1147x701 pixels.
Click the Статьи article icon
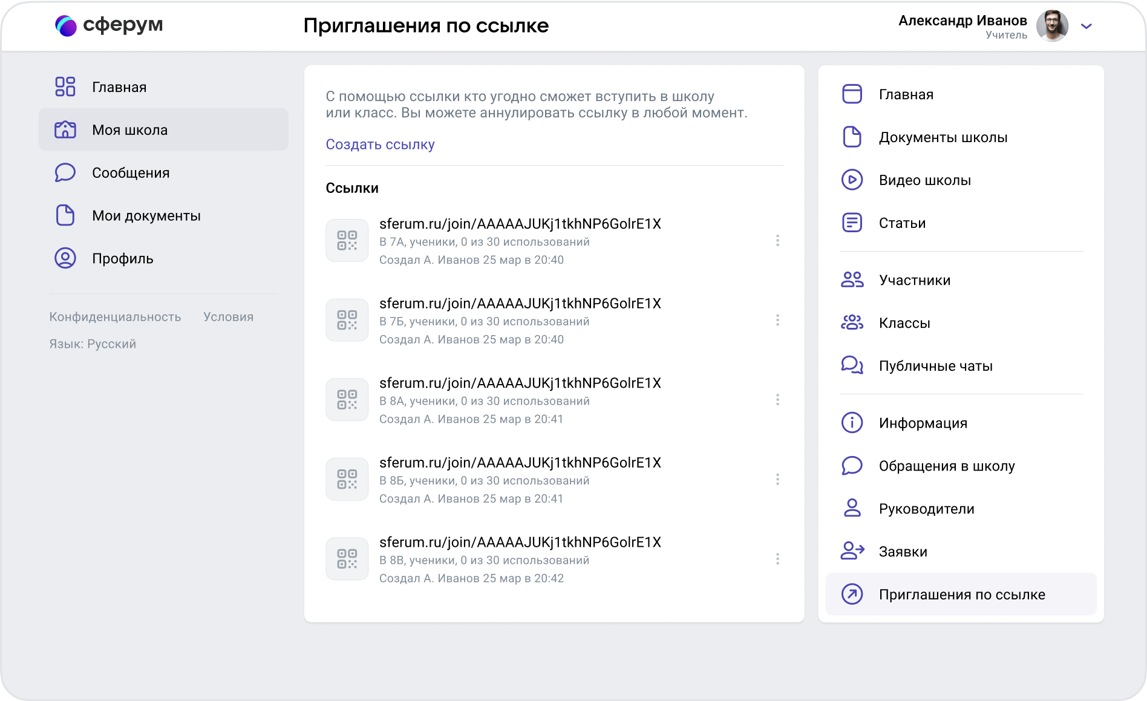[852, 223]
